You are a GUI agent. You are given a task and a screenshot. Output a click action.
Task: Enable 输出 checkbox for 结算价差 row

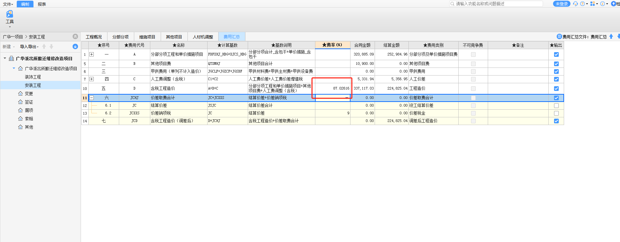556,106
